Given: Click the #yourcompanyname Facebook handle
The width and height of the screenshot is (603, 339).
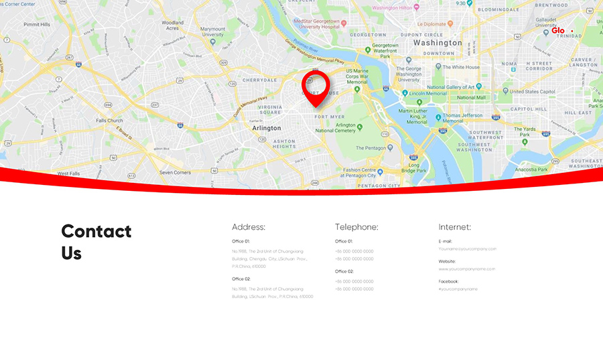Looking at the screenshot, I should [x=458, y=289].
